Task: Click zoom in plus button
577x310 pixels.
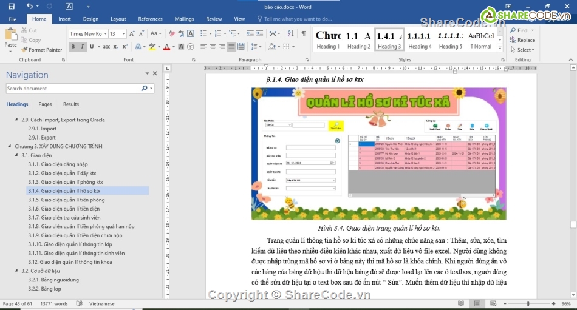Action: 553,304
